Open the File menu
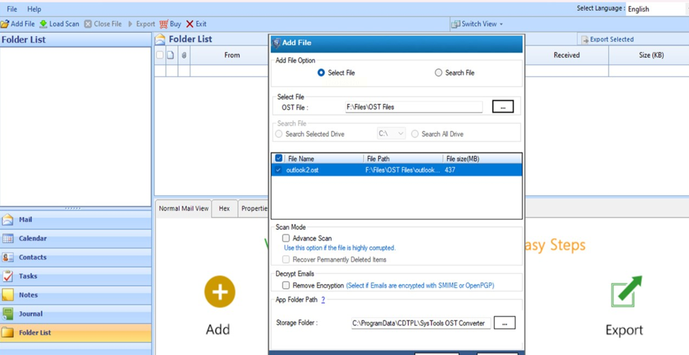The image size is (689, 355). point(12,9)
